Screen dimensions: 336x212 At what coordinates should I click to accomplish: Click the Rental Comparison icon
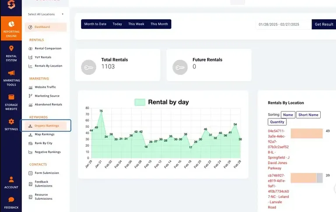click(x=30, y=49)
